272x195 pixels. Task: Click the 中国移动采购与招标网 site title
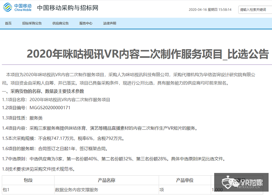(68, 8)
